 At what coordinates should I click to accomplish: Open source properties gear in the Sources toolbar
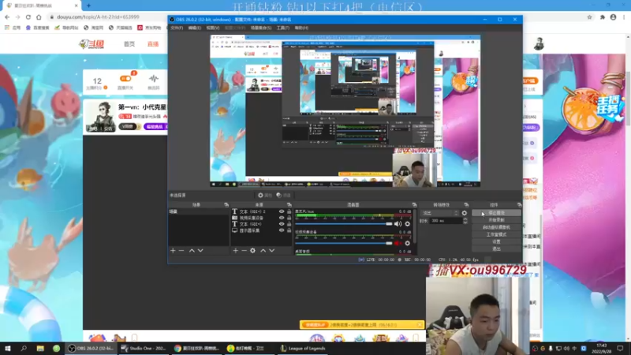252,250
